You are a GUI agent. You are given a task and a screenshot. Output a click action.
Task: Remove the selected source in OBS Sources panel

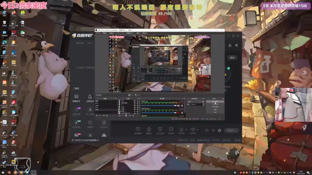[x=122, y=115]
